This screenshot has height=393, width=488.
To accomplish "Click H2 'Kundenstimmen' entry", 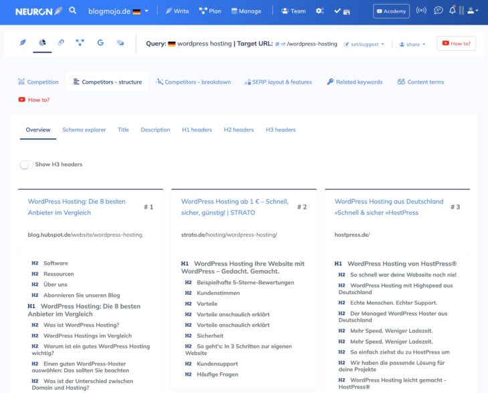I will [213, 293].
